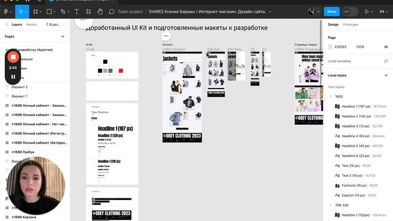This screenshot has height=221, width=393.
Task: Open the Resources components tool
Action: [88, 12]
